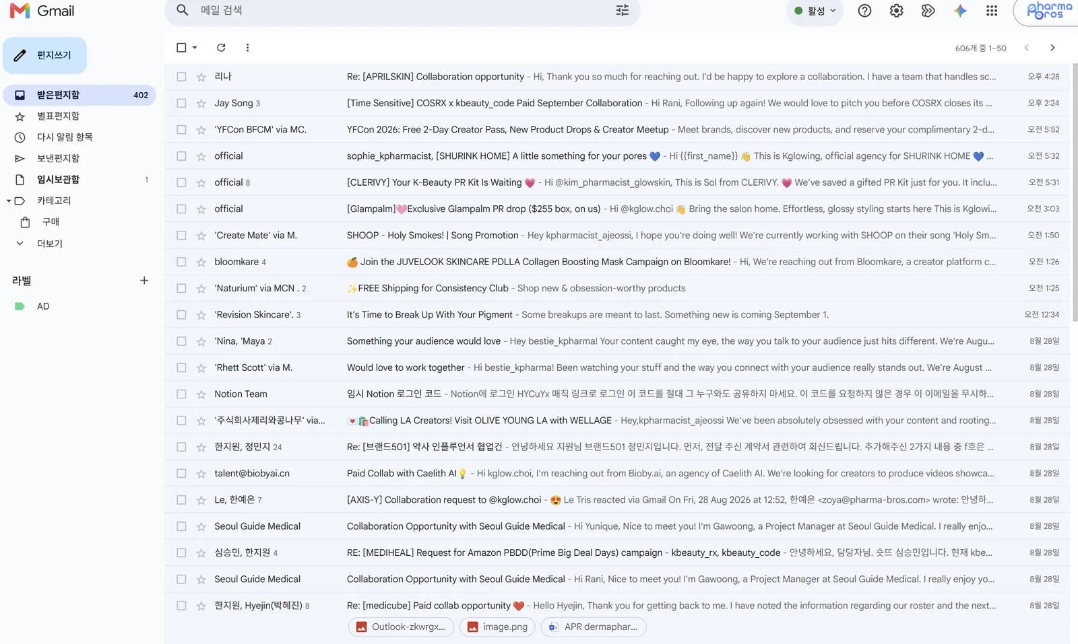Click the 606개 중 1–50 page count

click(980, 48)
